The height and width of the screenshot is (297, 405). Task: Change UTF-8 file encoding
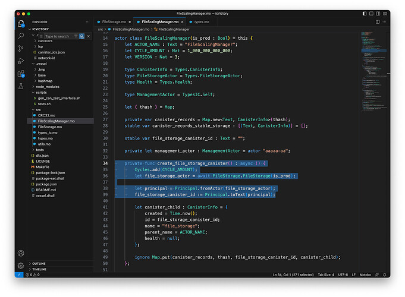pos(343,275)
